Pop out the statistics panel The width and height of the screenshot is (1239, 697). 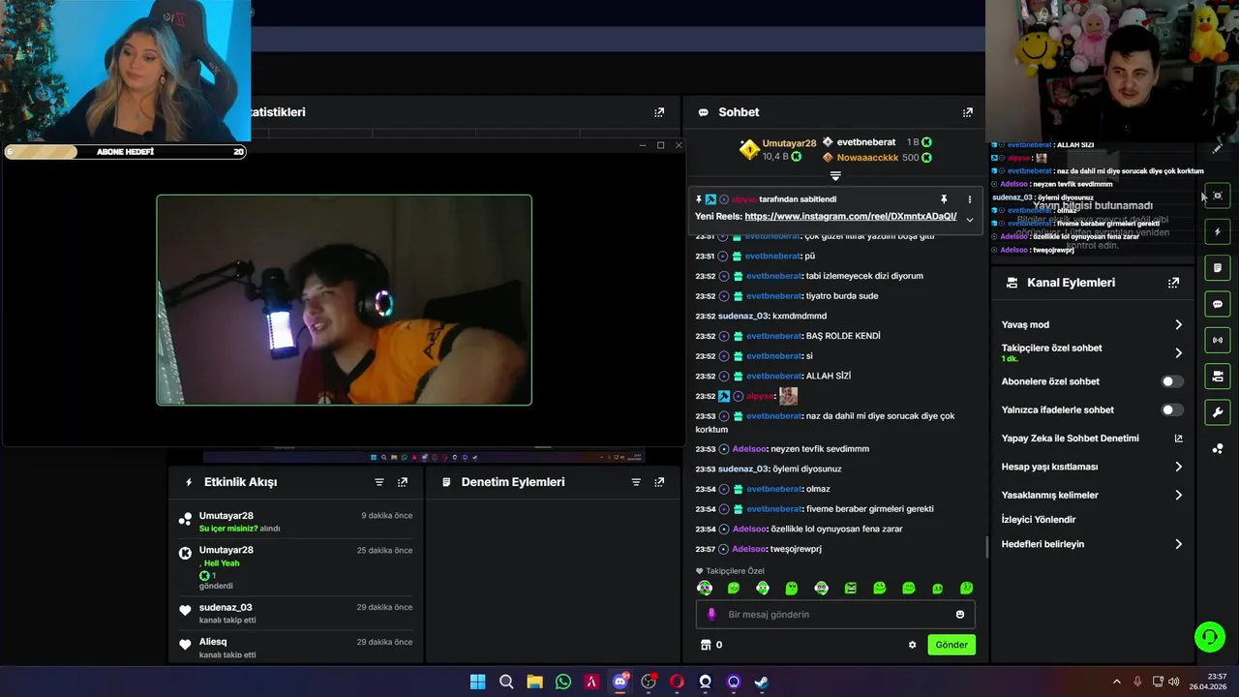point(659,112)
